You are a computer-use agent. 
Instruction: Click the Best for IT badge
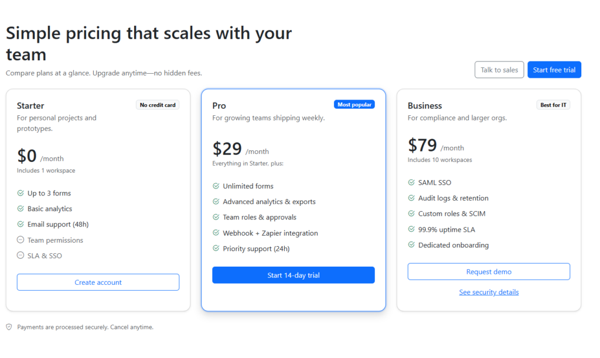[553, 105]
